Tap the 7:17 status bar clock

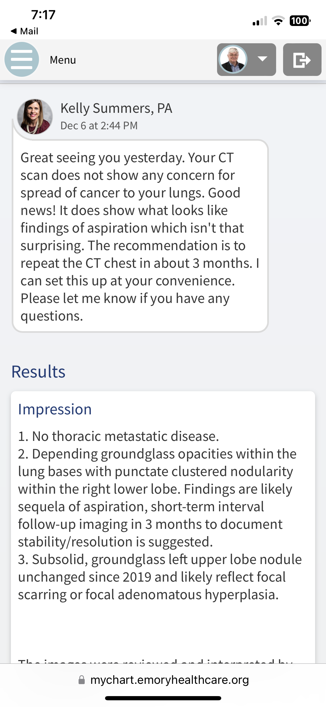(43, 15)
